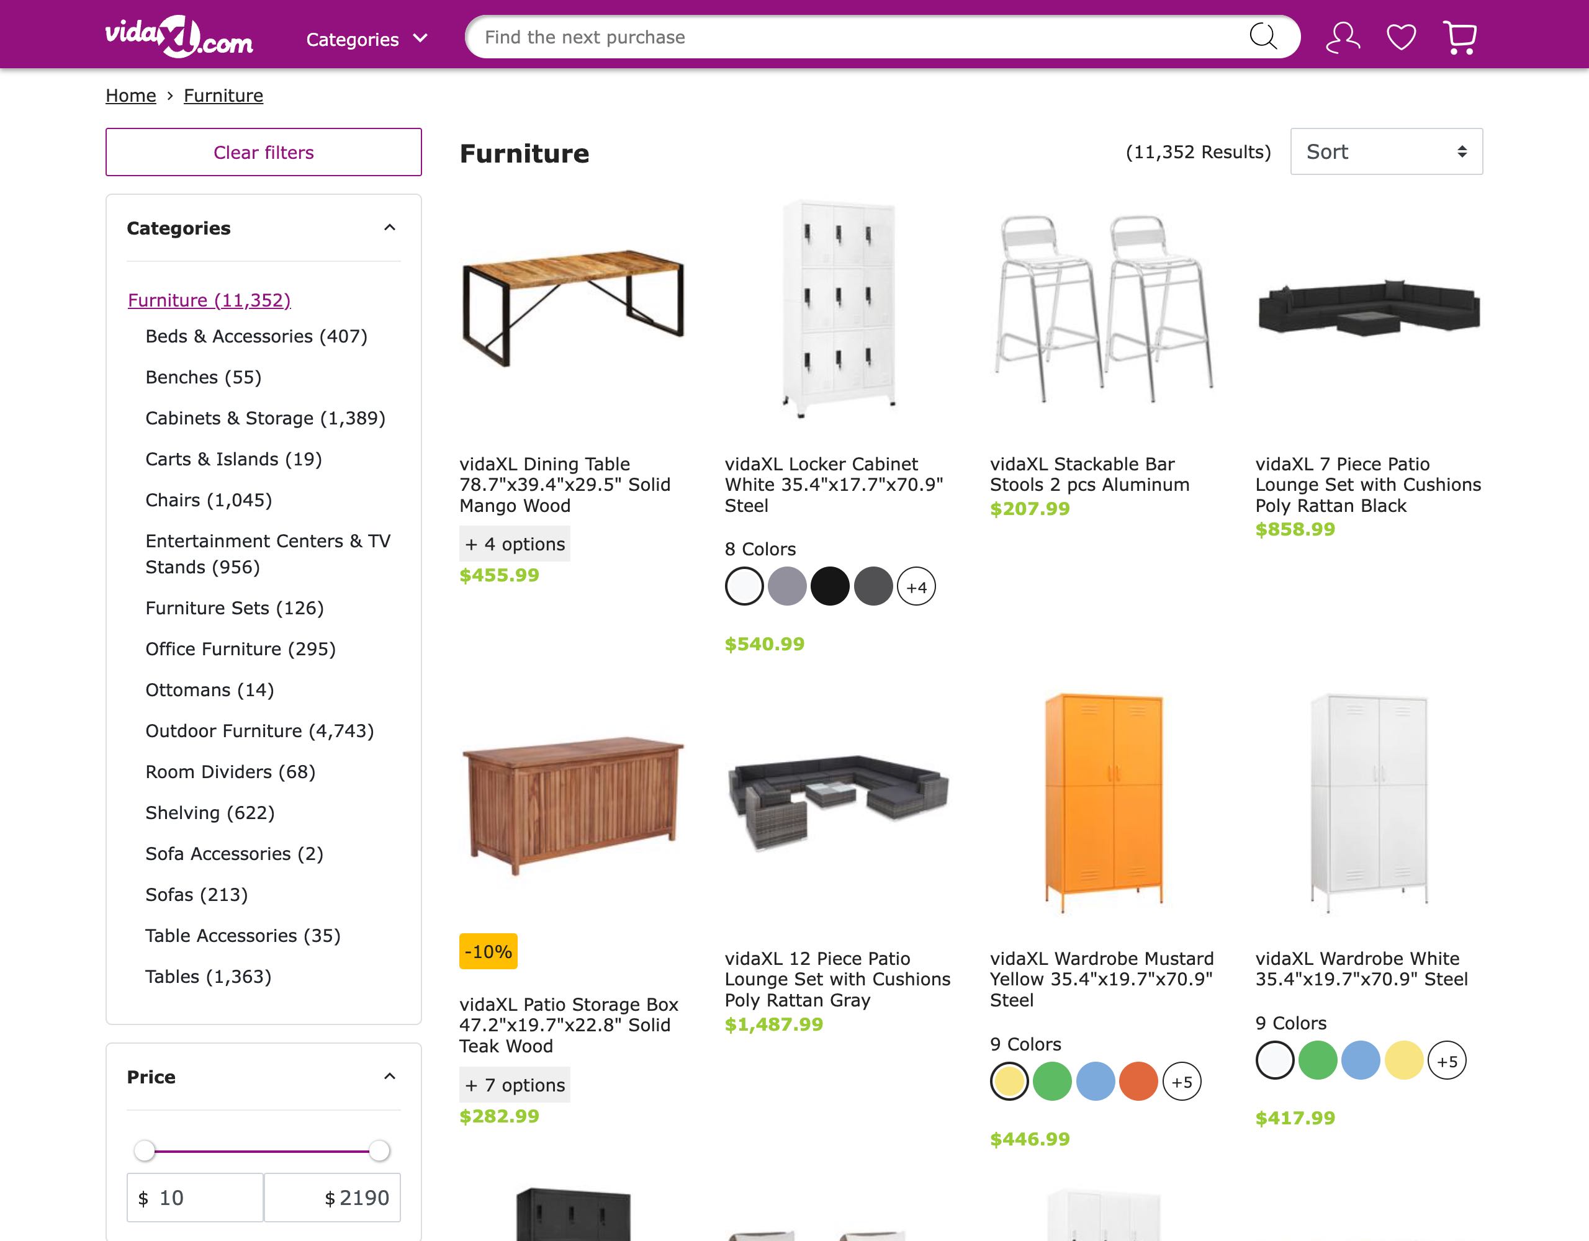Viewport: 1589px width, 1241px height.
Task: Show +4 more locker cabinet colors
Action: point(916,586)
